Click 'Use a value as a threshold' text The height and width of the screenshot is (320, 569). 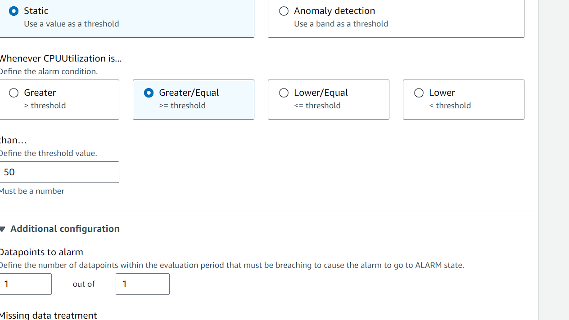click(x=72, y=24)
